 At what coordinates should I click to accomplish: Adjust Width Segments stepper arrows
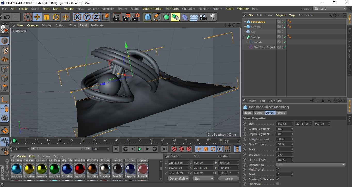click(x=292, y=129)
